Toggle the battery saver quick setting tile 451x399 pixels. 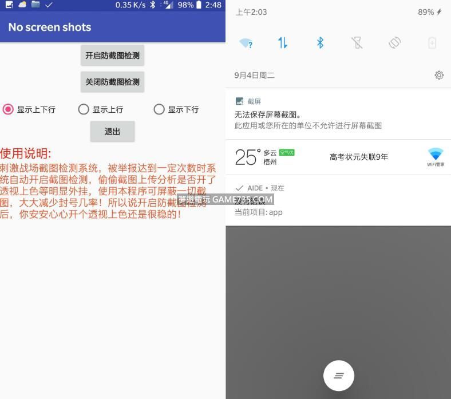(x=432, y=43)
